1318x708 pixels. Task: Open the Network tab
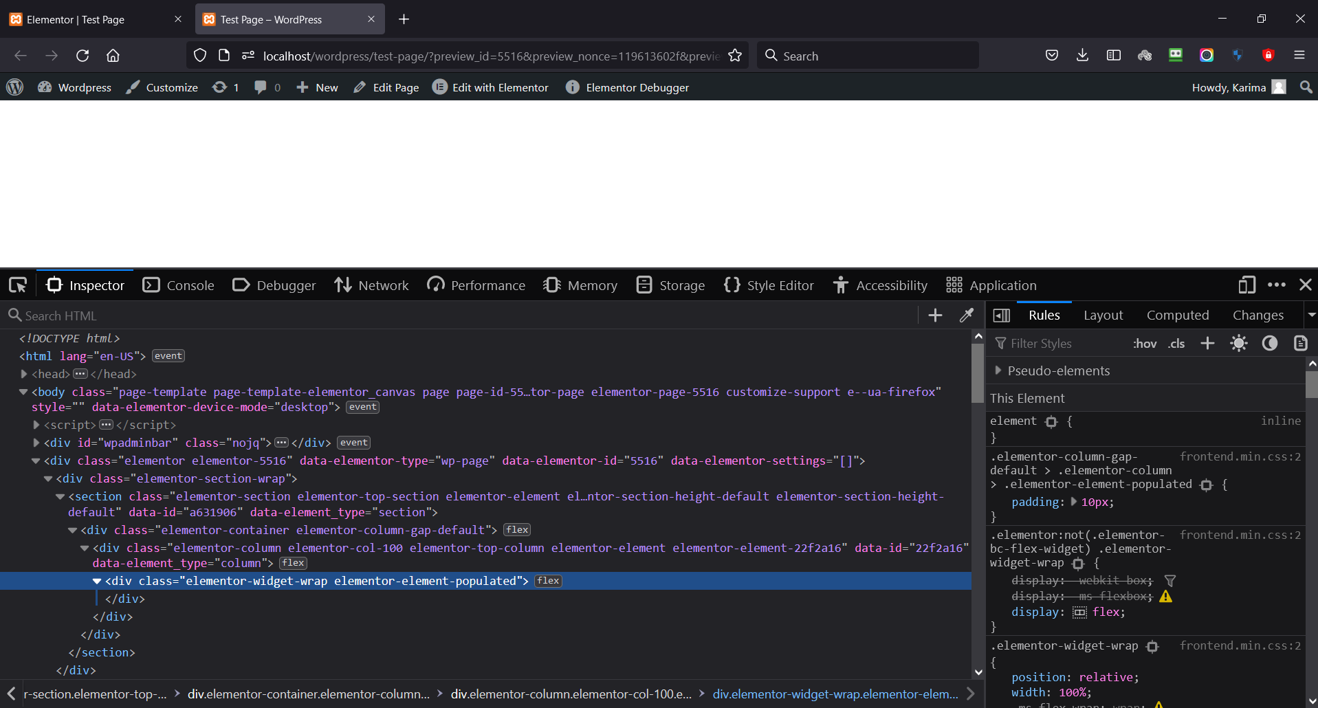[x=371, y=285]
